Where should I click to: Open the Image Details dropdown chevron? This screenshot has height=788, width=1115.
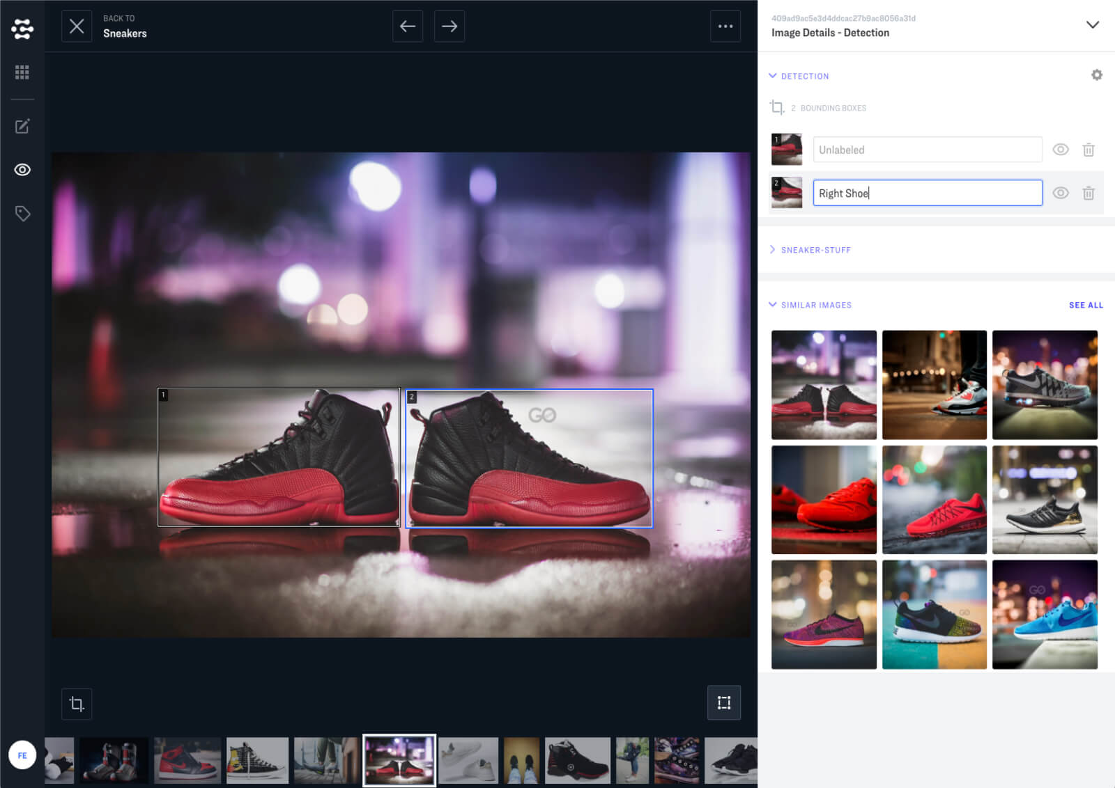[x=1092, y=25]
